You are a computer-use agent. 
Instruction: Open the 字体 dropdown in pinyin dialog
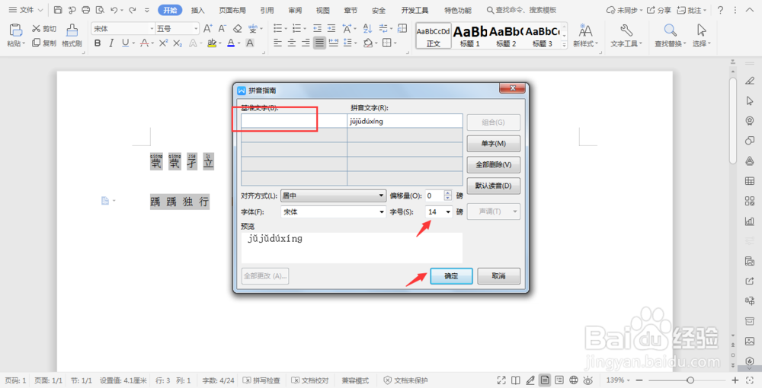click(334, 212)
